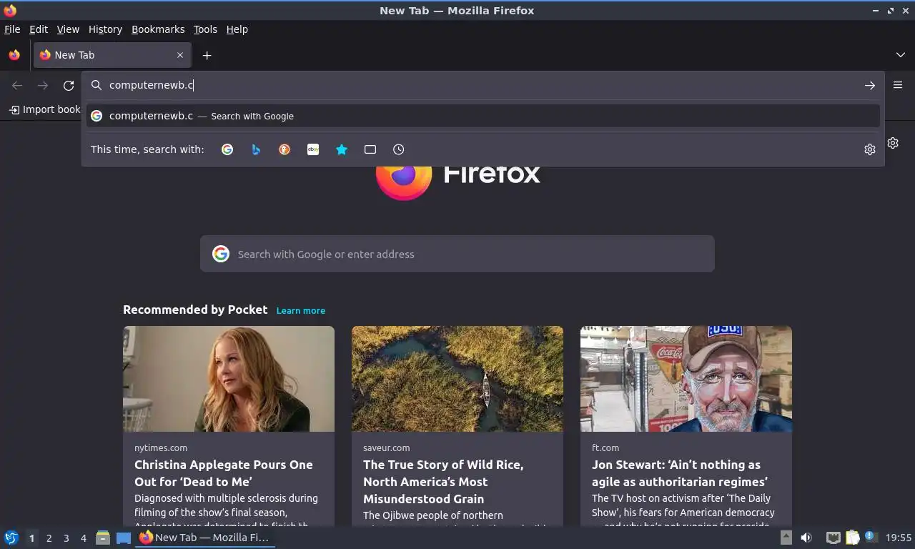Click in the URL bar text computernewb.c
Image resolution: width=915 pixels, height=549 pixels.
click(x=151, y=85)
